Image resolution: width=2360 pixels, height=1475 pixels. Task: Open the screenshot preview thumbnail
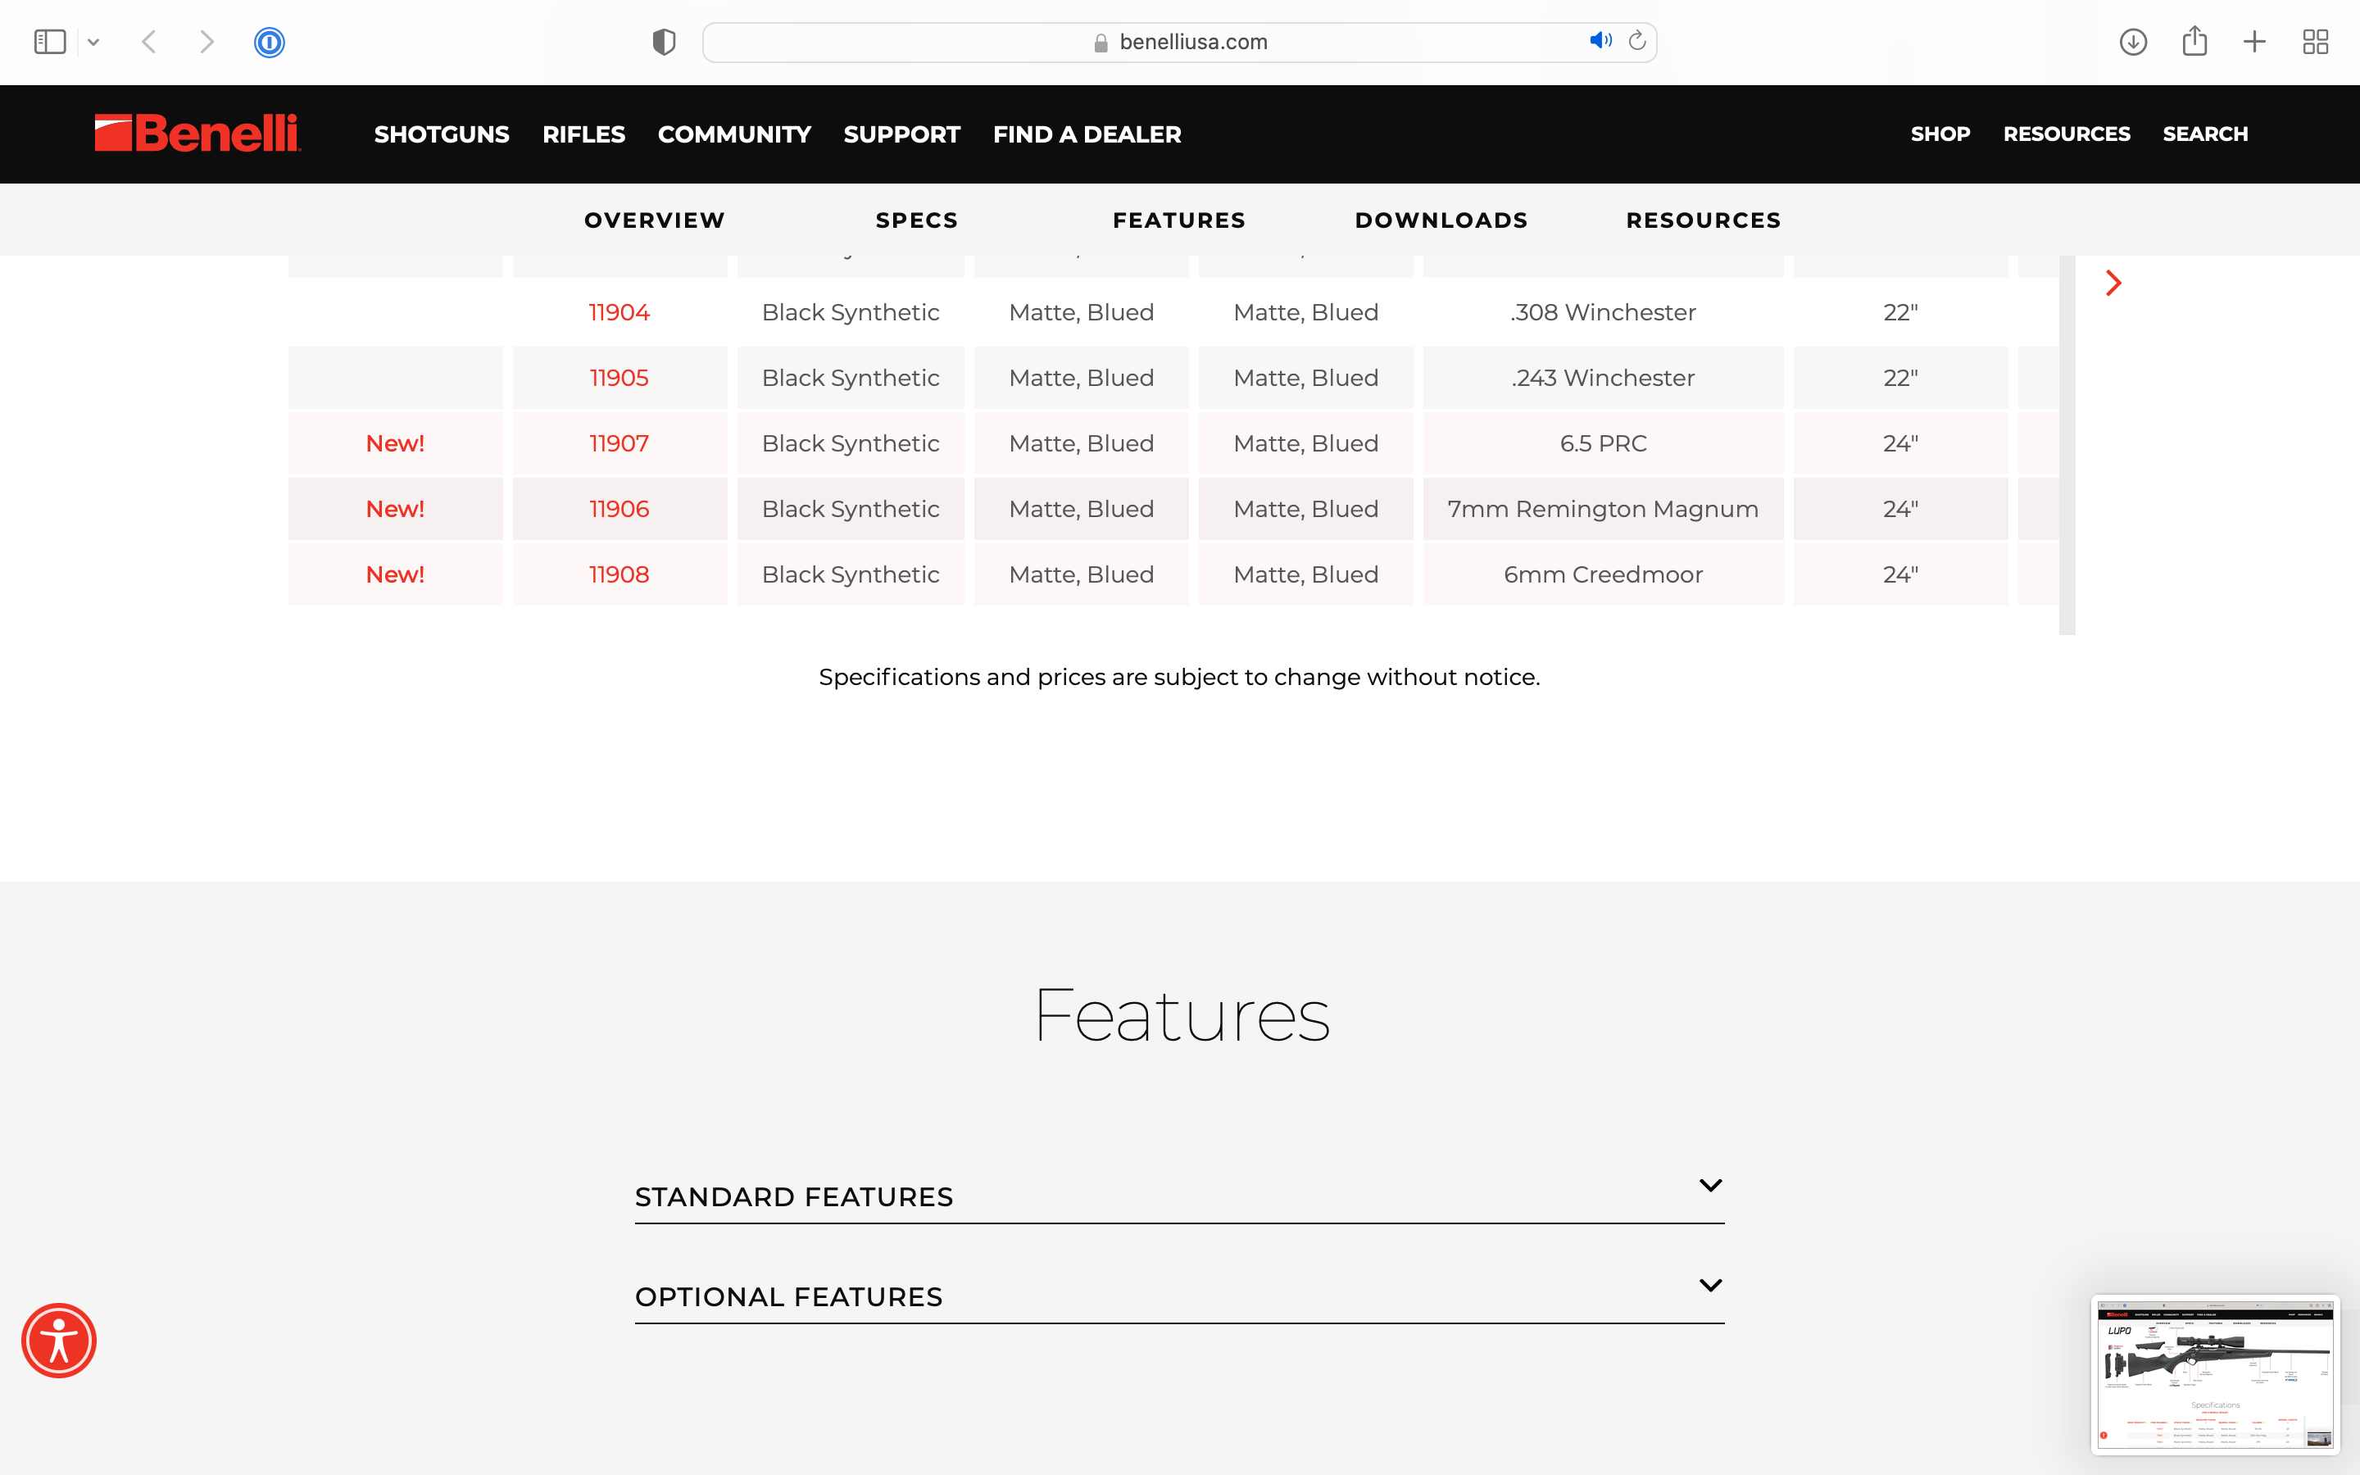[x=2215, y=1374]
